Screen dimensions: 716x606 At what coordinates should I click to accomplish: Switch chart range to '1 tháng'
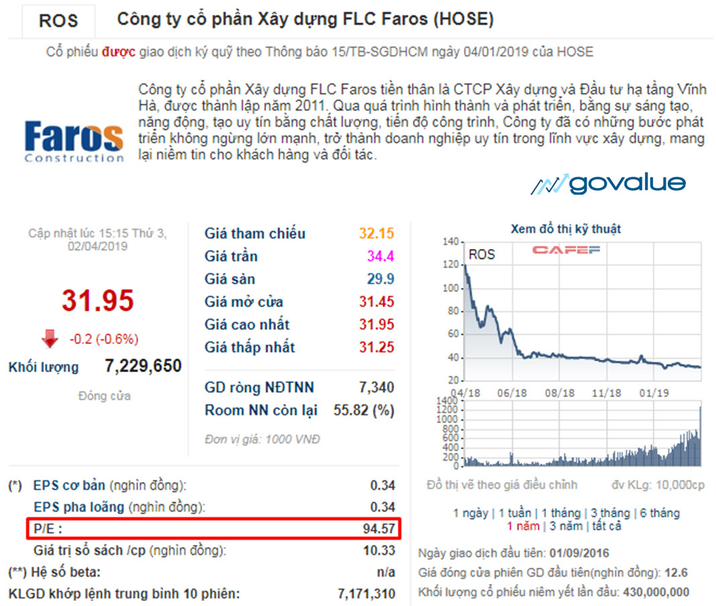(560, 514)
